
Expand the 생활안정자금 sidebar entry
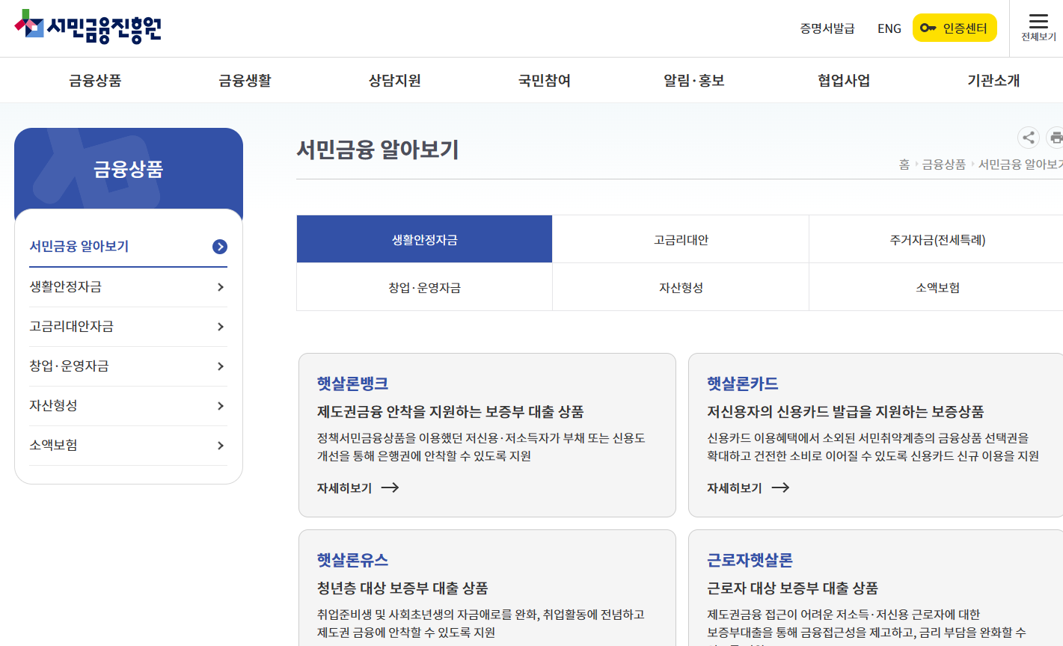127,286
